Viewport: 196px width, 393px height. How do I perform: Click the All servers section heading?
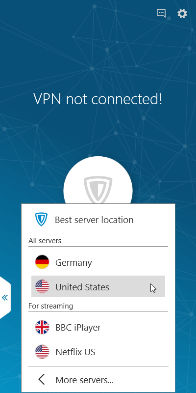pyautogui.click(x=45, y=241)
